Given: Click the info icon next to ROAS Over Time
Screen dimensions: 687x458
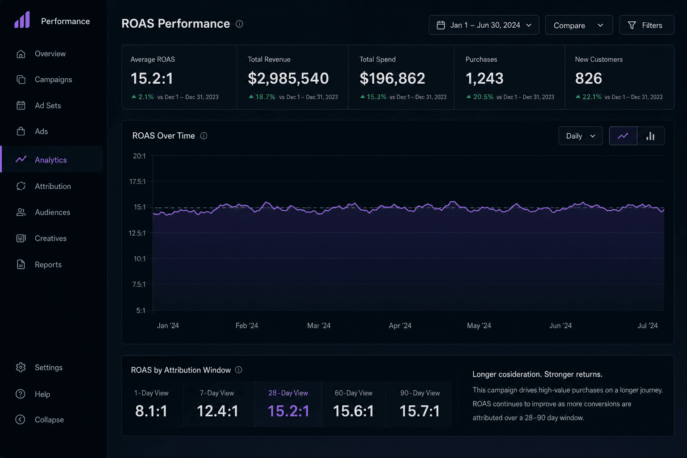Looking at the screenshot, I should pyautogui.click(x=204, y=136).
